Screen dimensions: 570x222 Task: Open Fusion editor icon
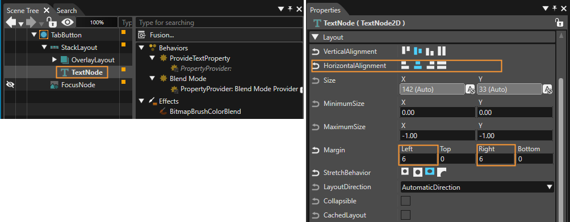coord(142,35)
